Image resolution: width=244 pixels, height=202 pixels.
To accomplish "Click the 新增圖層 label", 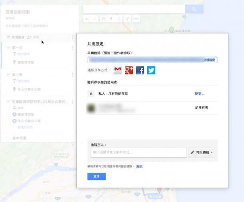I will pos(18,37).
